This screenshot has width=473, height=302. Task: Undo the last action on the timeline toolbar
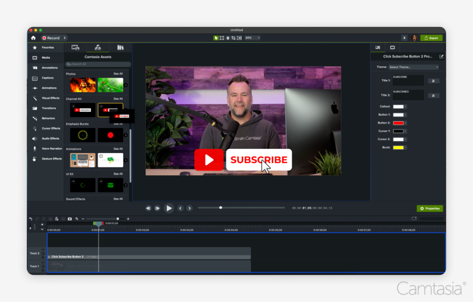tap(31, 219)
